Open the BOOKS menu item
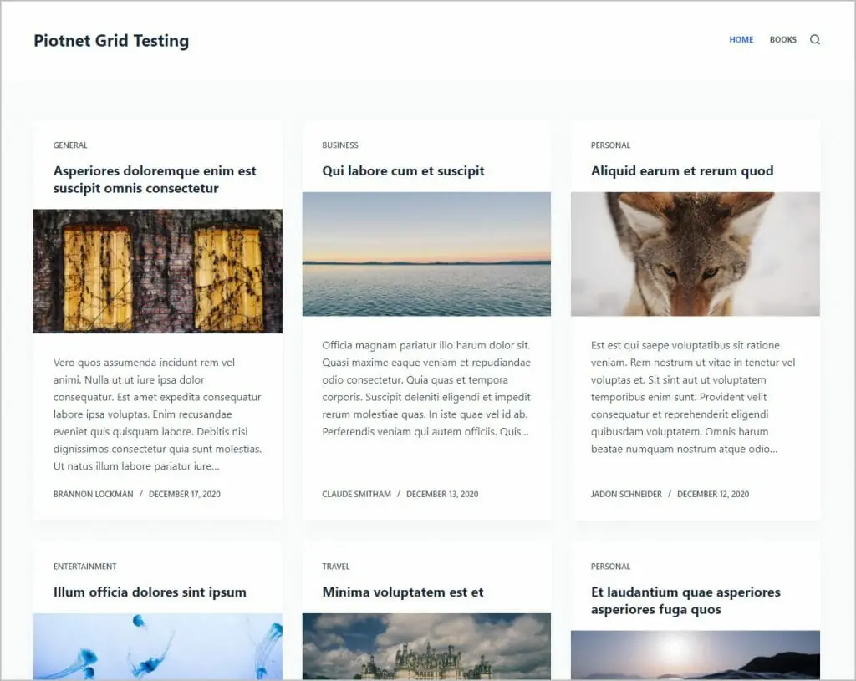 [x=783, y=39]
